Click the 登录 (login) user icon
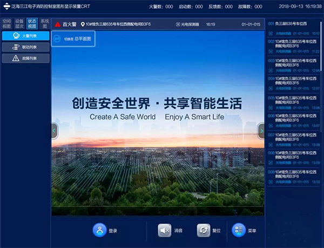This screenshot has height=248, width=324. (99, 230)
